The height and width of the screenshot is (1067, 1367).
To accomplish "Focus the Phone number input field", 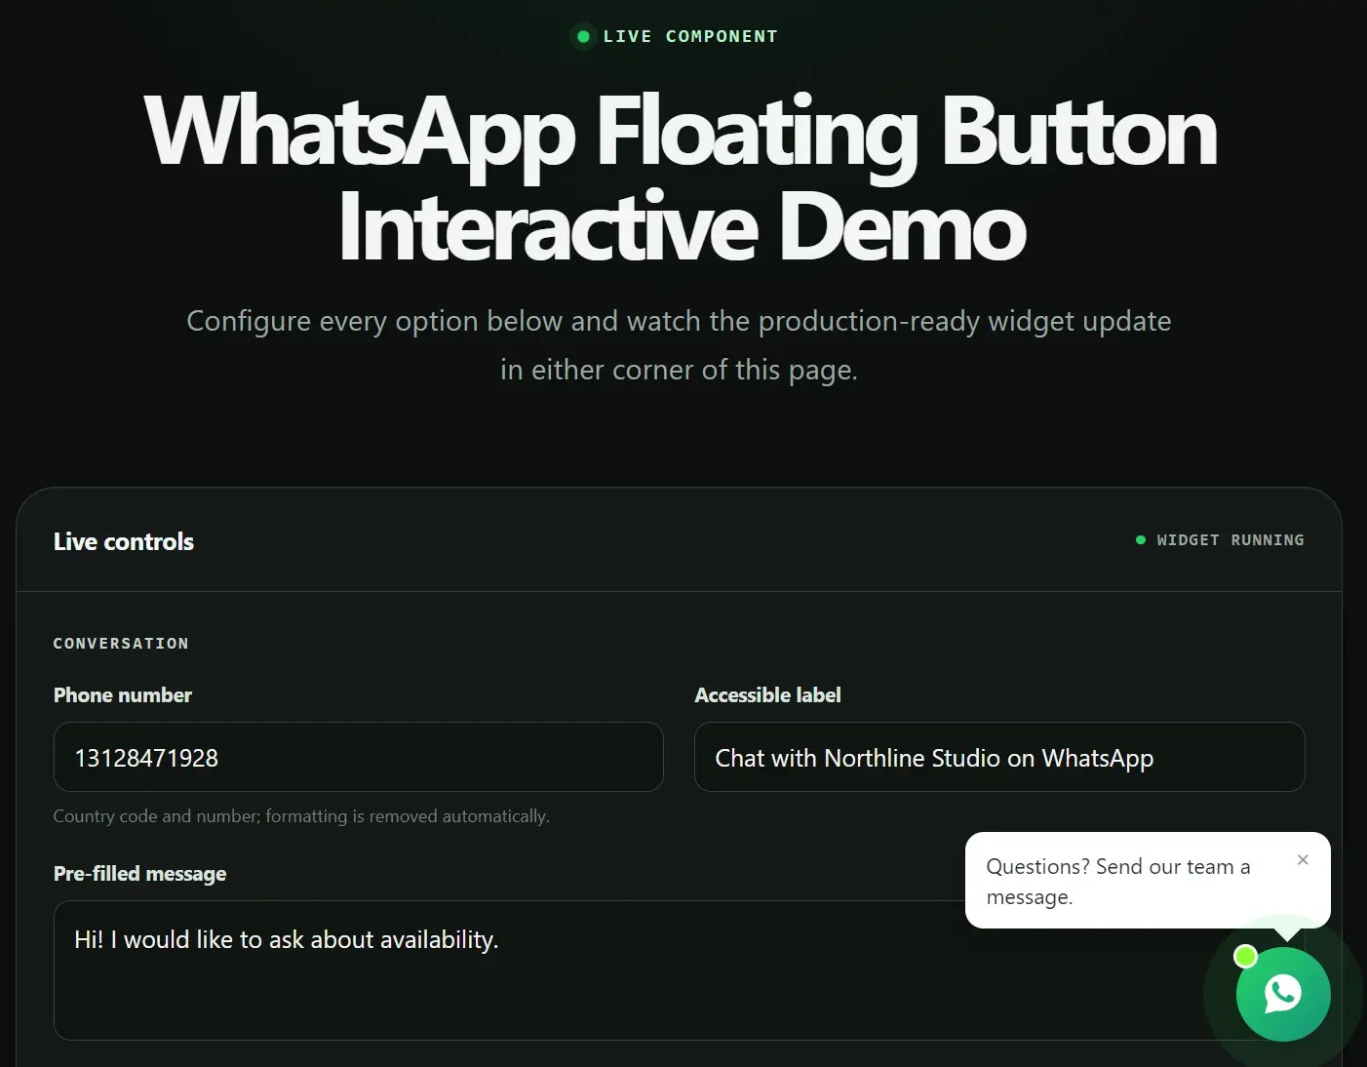I will pos(359,757).
